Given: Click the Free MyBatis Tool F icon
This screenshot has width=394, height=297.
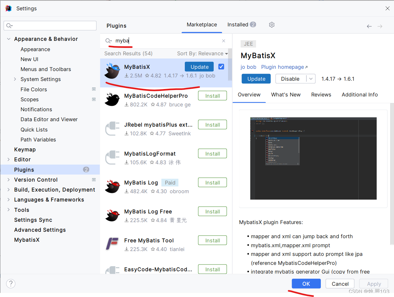Looking at the screenshot, I should 112,244.
